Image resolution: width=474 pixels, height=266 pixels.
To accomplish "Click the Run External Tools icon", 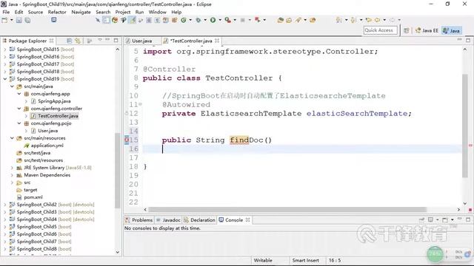I will (227, 20).
